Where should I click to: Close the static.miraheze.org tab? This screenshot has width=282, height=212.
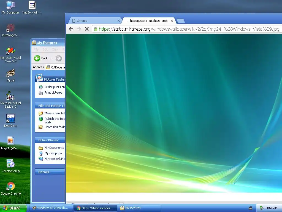[x=172, y=21]
